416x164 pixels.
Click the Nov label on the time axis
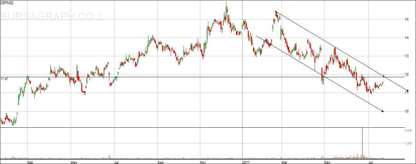click(x=203, y=162)
